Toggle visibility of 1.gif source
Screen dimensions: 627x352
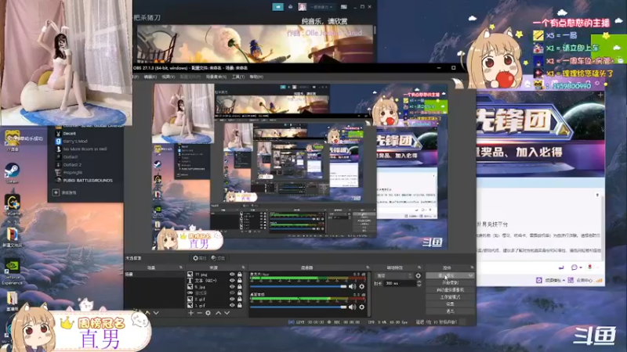coord(232,305)
